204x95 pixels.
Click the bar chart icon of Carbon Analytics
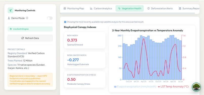click(x=91, y=8)
